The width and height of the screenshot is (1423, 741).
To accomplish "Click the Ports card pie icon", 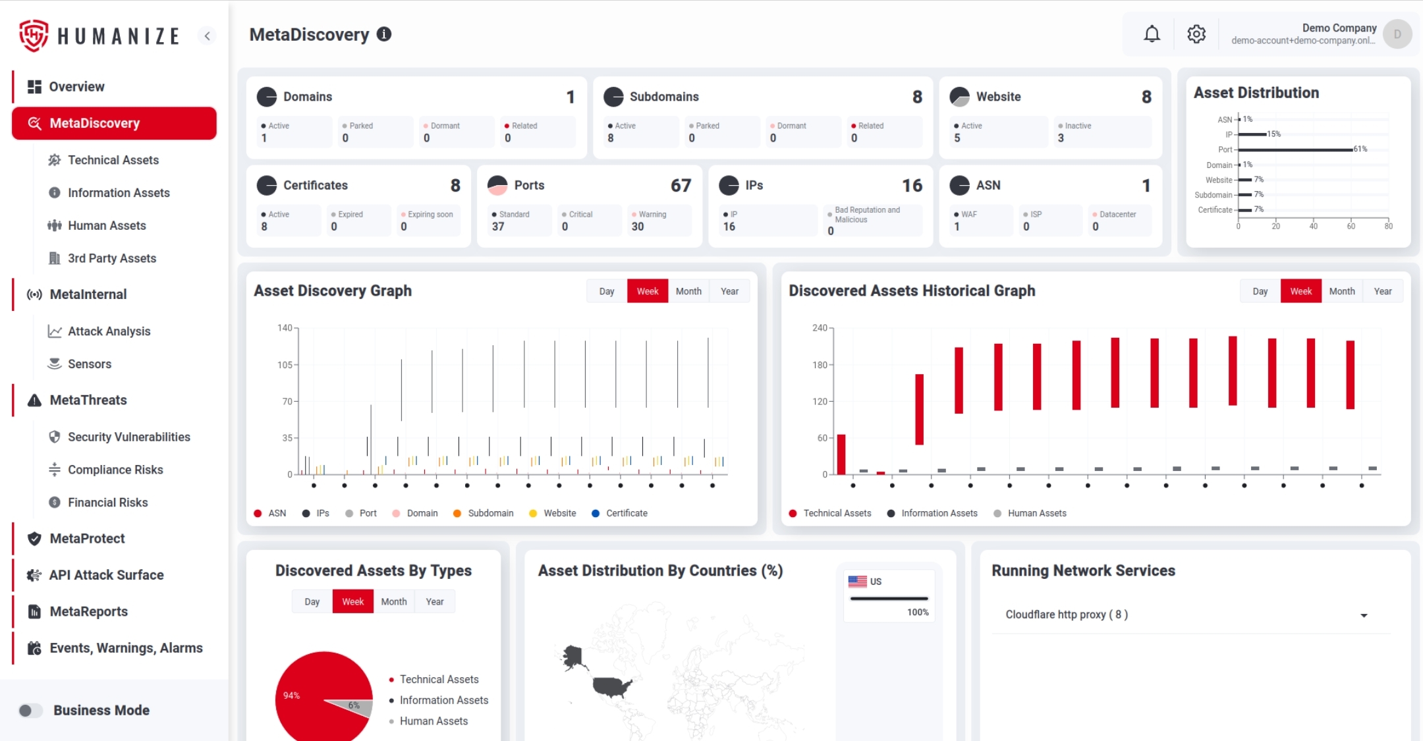I will click(x=497, y=186).
